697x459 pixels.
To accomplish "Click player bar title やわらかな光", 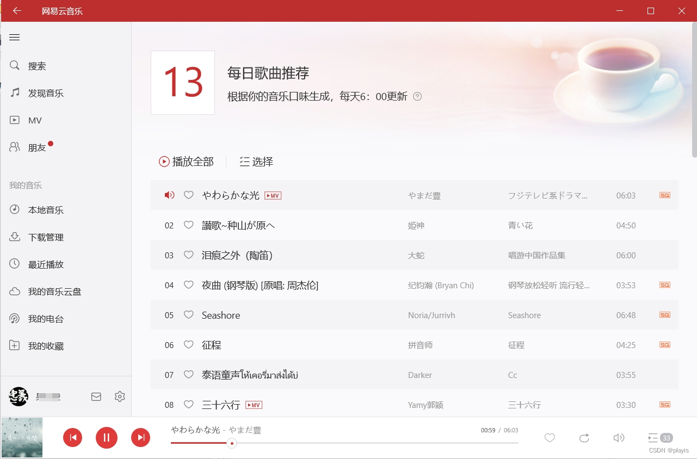I will [x=195, y=430].
